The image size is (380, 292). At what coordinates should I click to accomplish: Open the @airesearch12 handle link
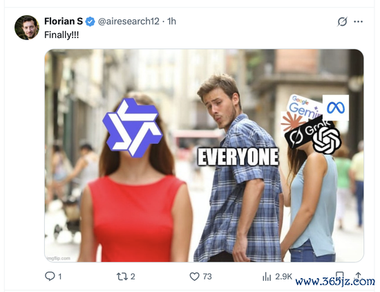tap(129, 21)
